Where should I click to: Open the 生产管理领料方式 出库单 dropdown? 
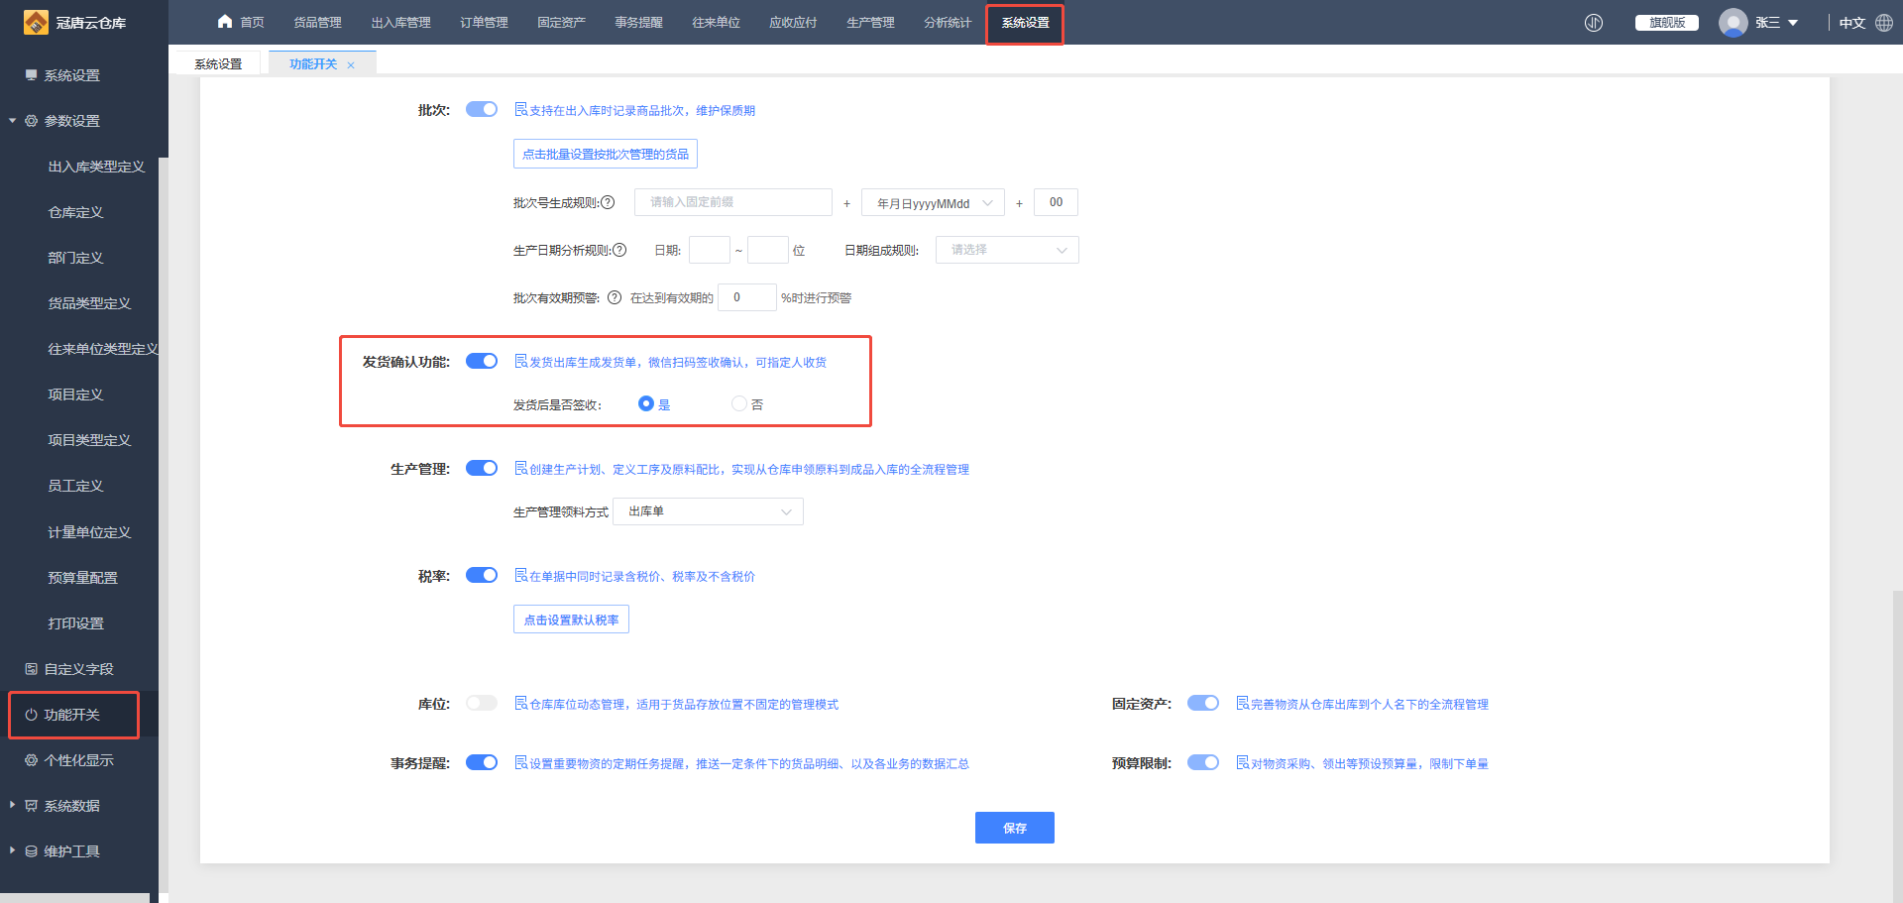pyautogui.click(x=708, y=511)
